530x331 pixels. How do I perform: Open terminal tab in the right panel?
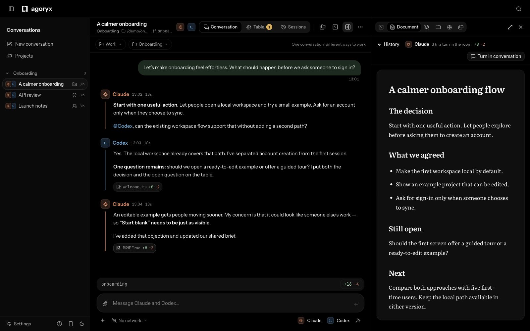coord(381,27)
